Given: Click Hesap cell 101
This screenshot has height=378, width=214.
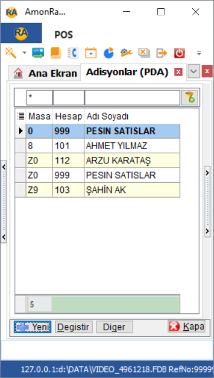Looking at the screenshot, I should 68,146.
